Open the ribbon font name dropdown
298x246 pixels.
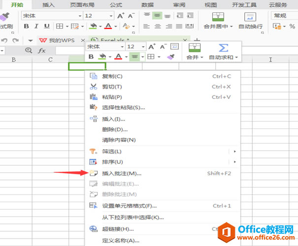click(x=80, y=16)
